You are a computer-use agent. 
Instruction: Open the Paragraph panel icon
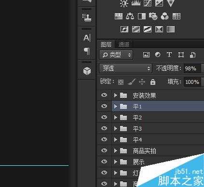87,51
